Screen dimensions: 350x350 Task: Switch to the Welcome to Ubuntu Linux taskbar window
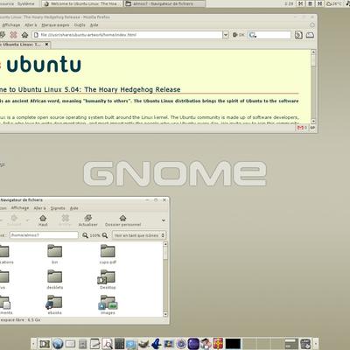(x=82, y=3)
